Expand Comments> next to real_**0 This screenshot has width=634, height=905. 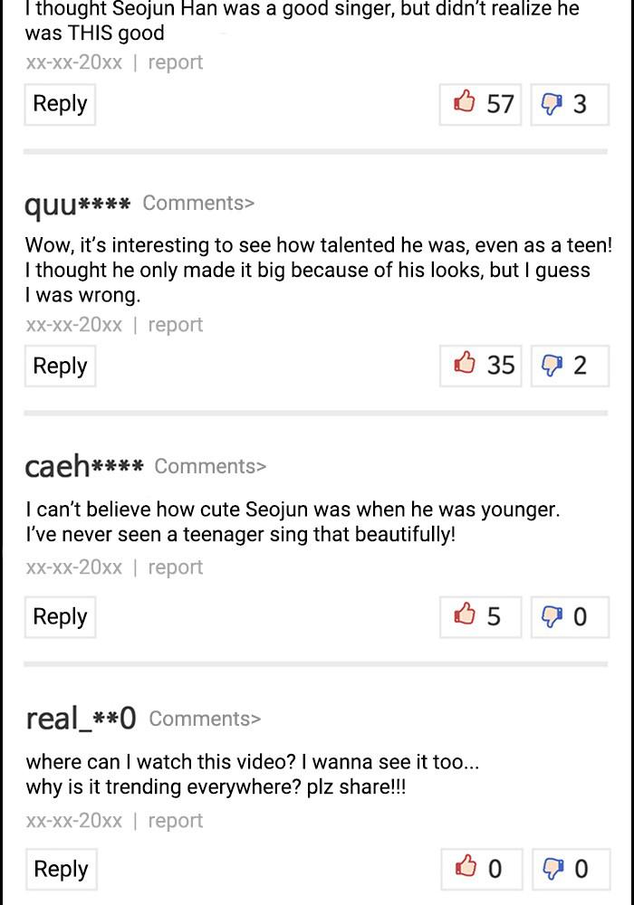pyautogui.click(x=205, y=719)
